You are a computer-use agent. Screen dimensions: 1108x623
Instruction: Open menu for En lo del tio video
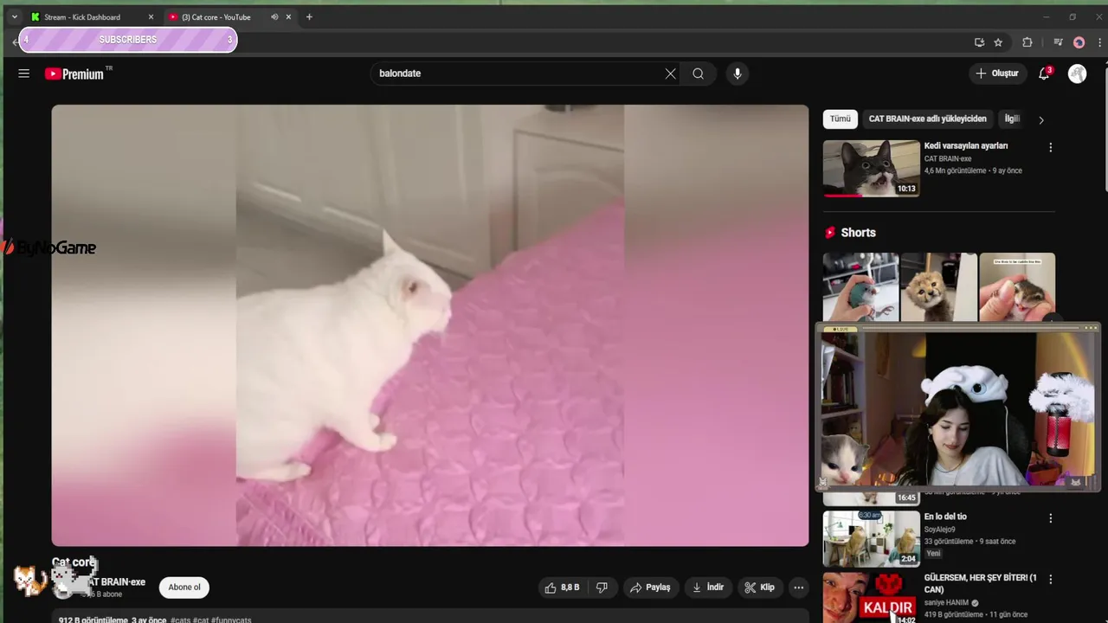point(1050,518)
